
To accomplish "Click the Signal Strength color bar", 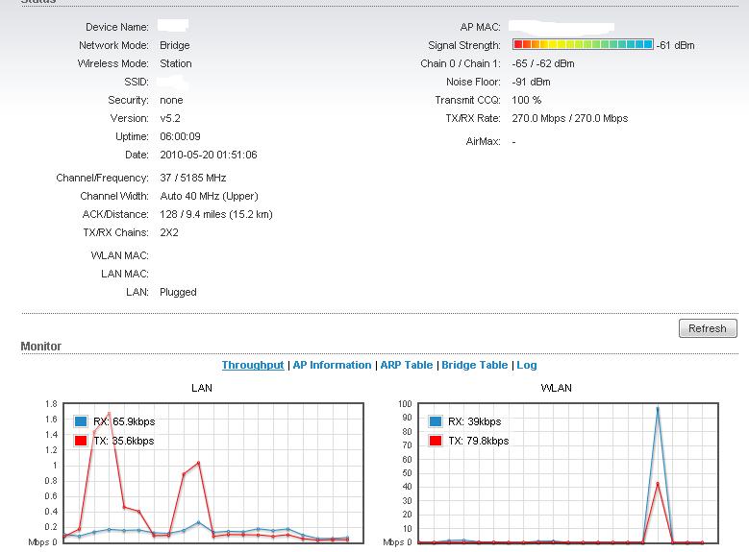I will (583, 45).
